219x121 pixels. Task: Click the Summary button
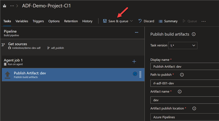coord(168,21)
